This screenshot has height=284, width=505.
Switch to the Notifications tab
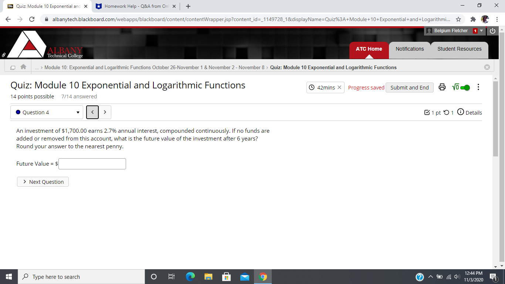point(410,49)
